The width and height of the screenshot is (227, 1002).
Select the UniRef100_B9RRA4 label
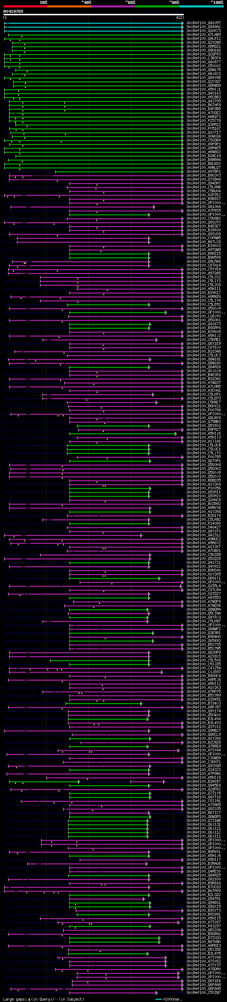pos(204,160)
